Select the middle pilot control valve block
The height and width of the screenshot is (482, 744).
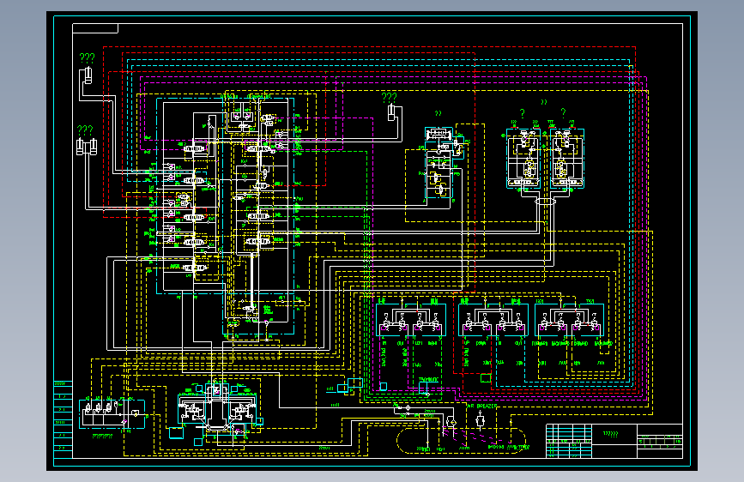tap(493, 320)
